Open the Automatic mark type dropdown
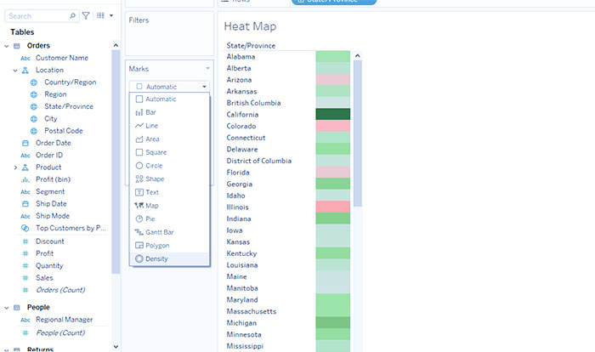Viewport: 595px width, 352px height. [x=169, y=87]
